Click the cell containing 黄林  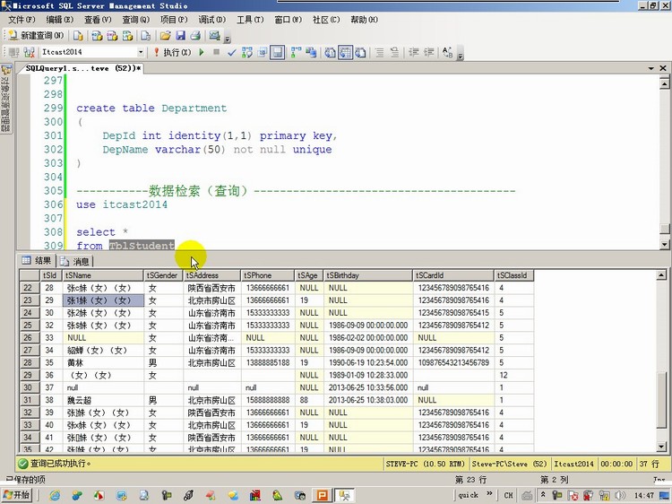(103, 363)
